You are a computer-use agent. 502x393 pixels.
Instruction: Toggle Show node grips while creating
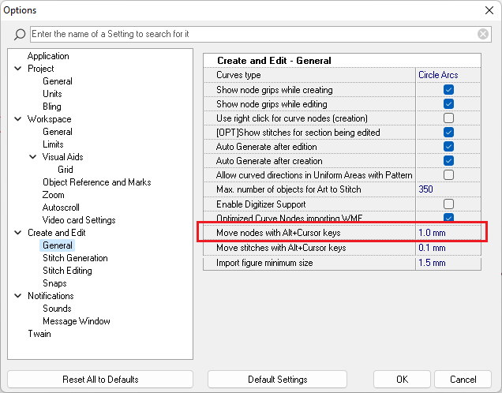pyautogui.click(x=448, y=90)
